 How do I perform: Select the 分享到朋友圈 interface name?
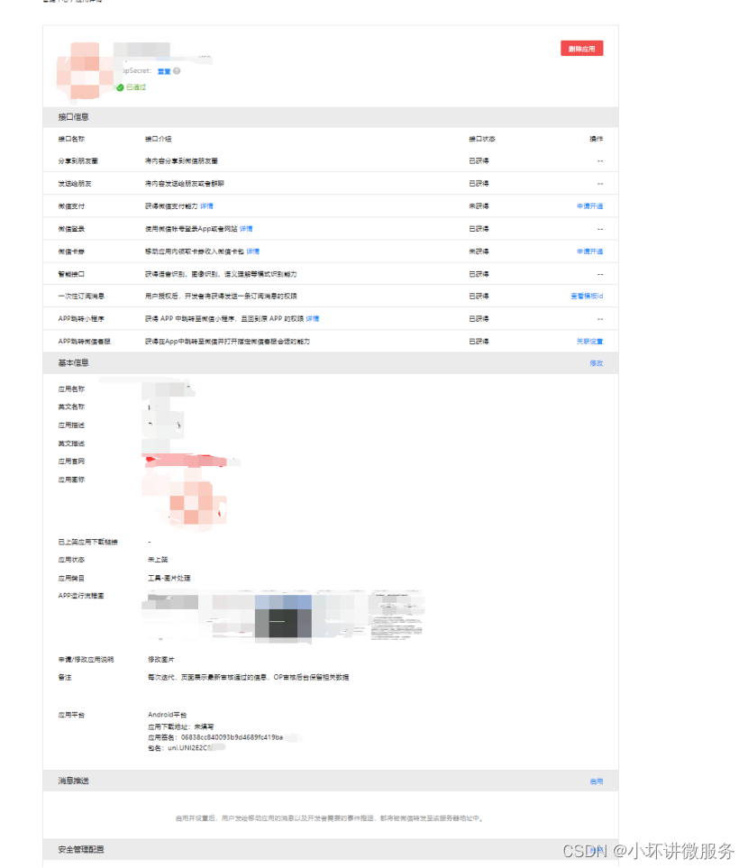pos(78,161)
